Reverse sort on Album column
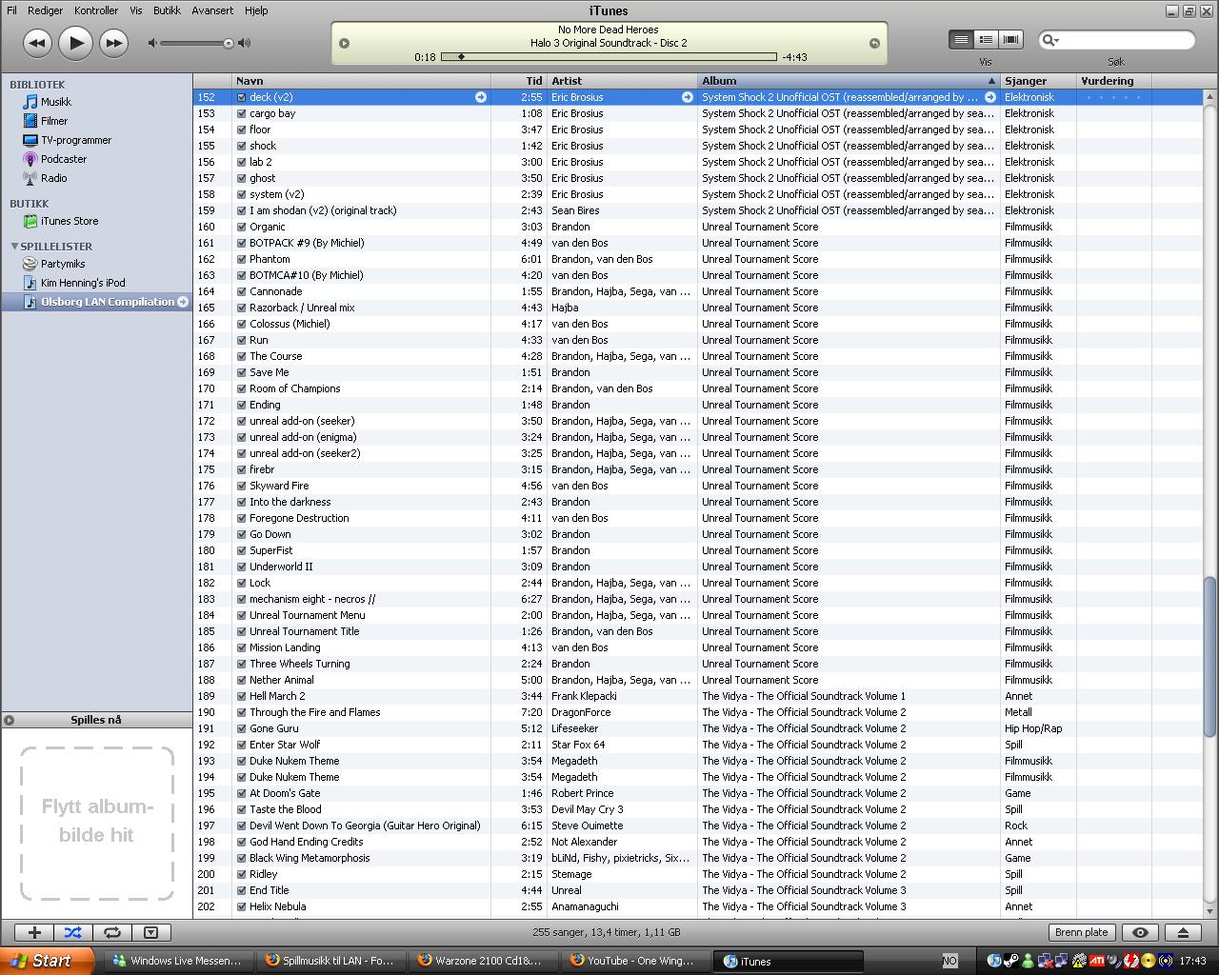 pos(849,81)
